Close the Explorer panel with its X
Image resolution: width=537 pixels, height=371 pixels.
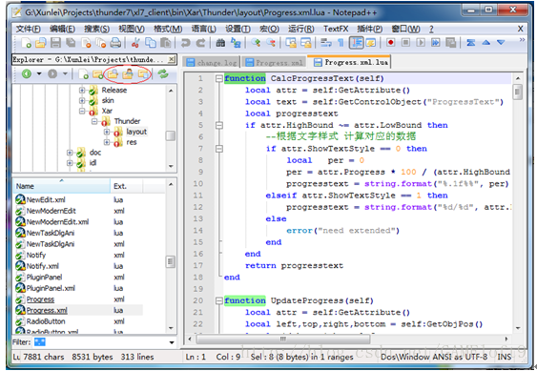(172, 59)
